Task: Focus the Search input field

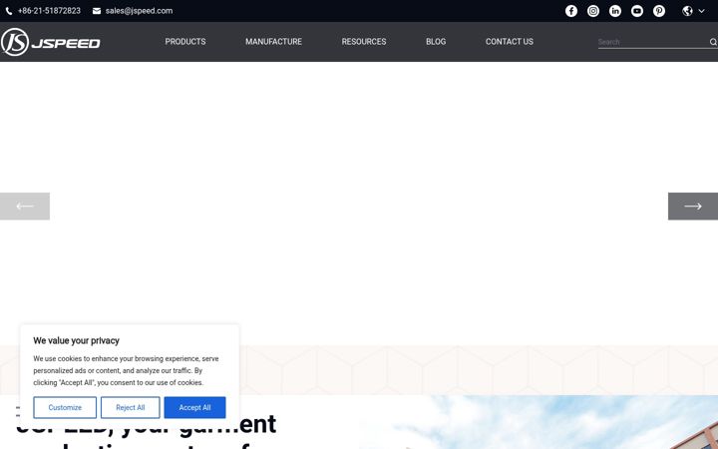Action: coord(652,42)
